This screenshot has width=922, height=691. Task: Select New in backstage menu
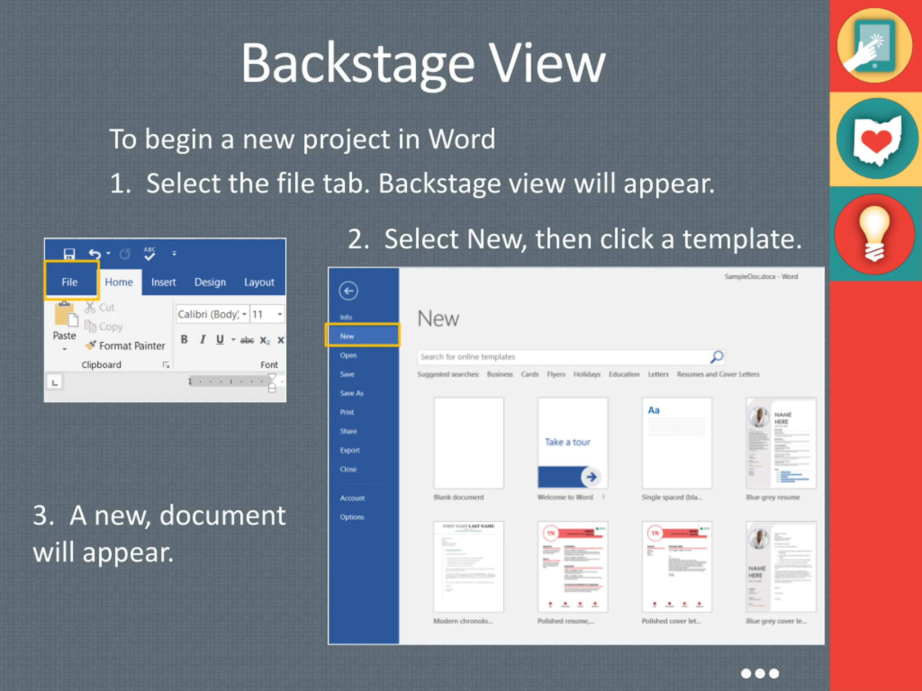click(347, 336)
